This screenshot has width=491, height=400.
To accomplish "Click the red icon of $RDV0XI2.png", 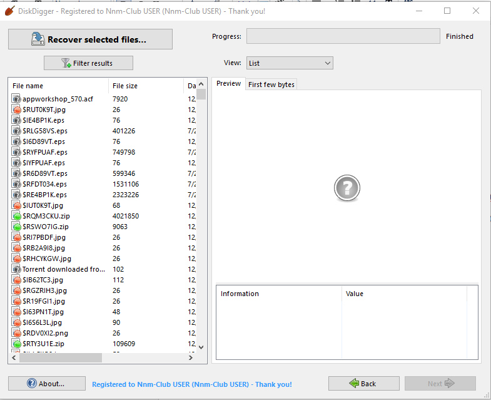I will coord(16,333).
